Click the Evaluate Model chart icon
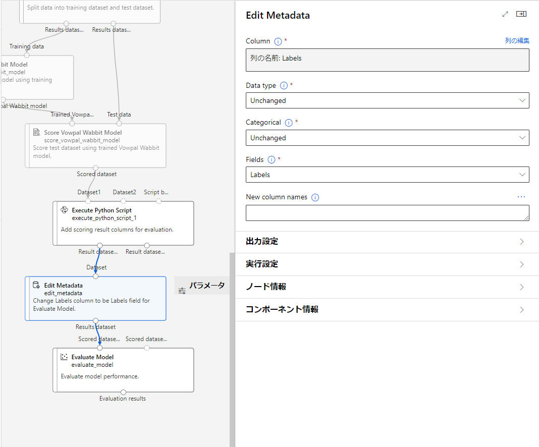The image size is (539, 447). pyautogui.click(x=64, y=357)
